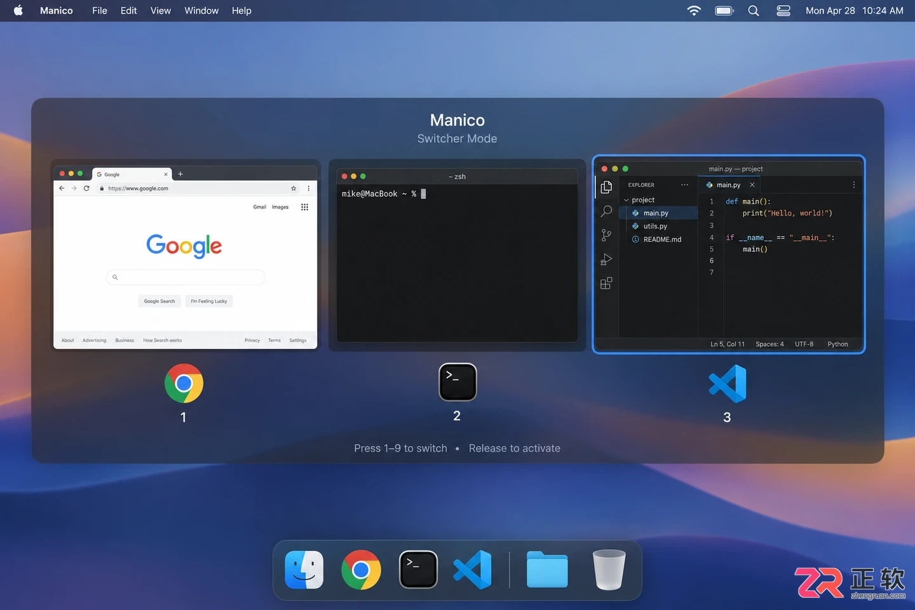
Task: Click the Chrome address bar URL
Action: [x=139, y=189]
